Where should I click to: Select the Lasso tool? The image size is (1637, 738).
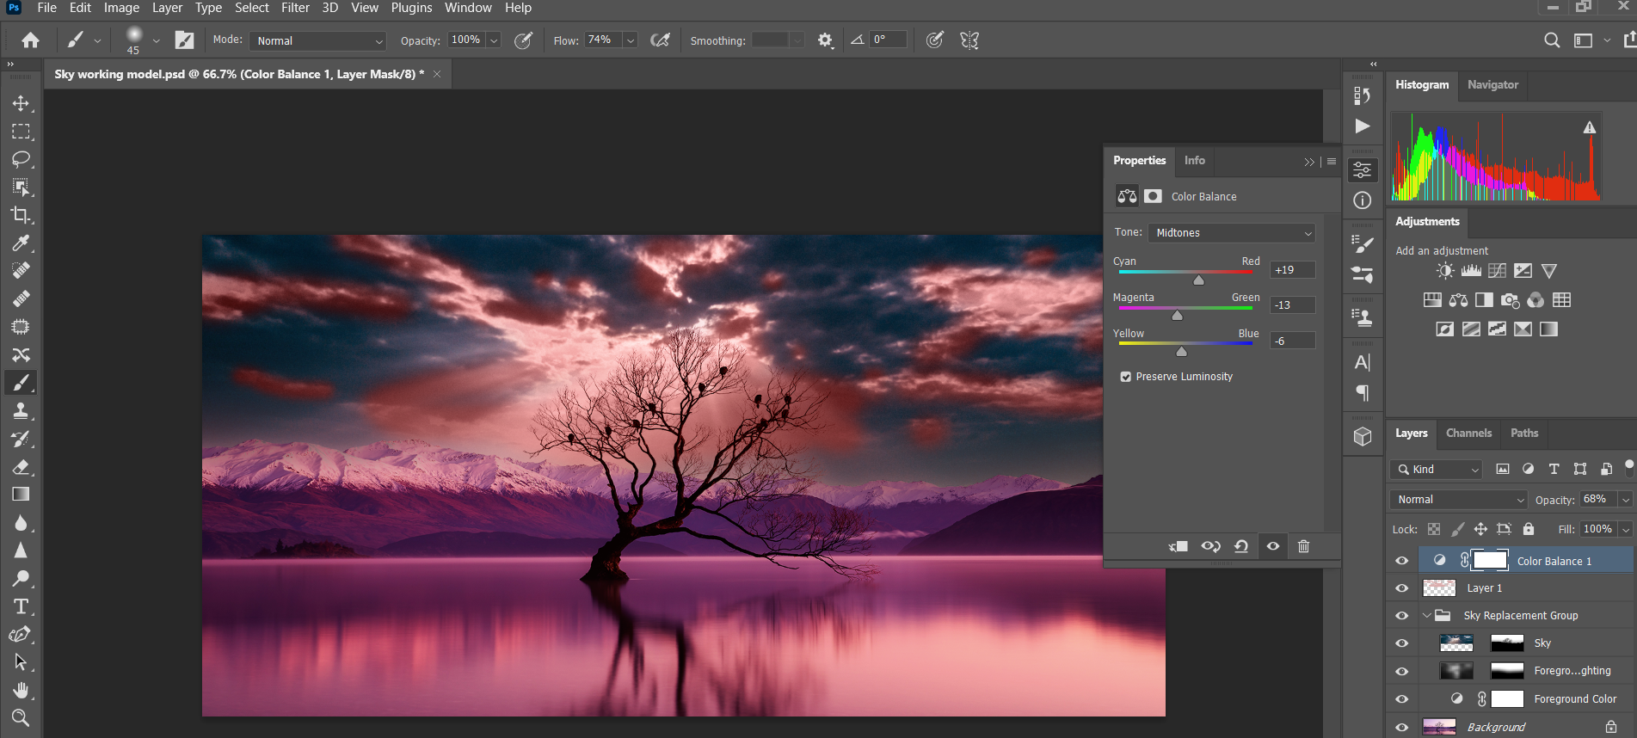[21, 159]
